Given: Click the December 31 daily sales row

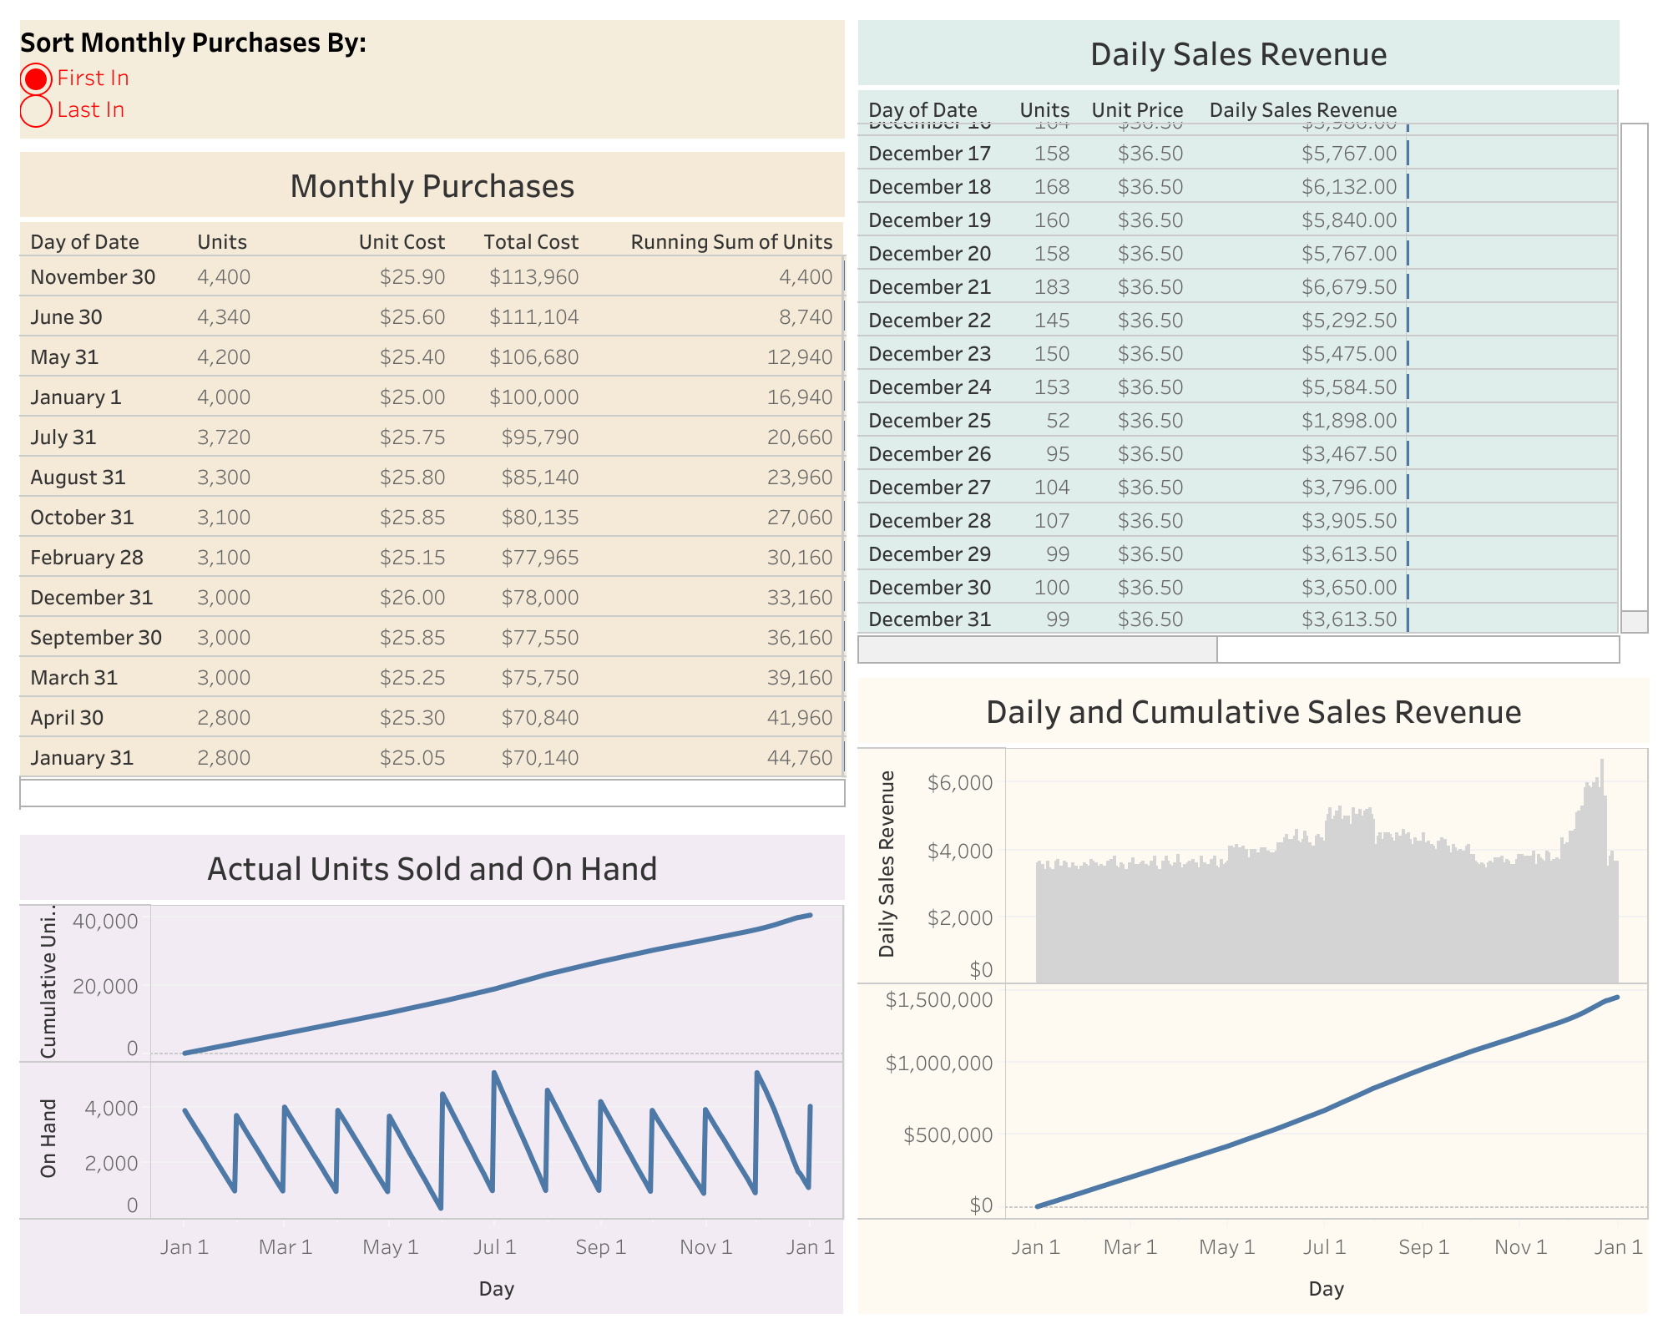Looking at the screenshot, I should tap(929, 619).
